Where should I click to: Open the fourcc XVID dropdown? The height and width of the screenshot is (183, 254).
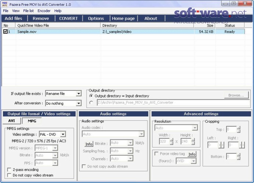(x=193, y=161)
